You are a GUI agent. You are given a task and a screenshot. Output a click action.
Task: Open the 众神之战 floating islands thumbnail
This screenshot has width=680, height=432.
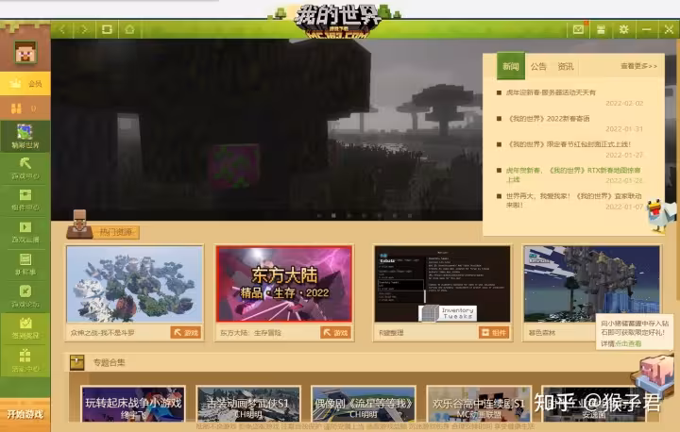[134, 284]
